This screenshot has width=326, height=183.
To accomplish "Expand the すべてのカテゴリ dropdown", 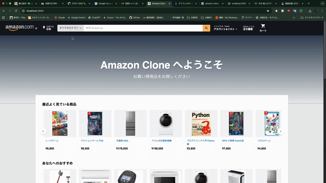I will click(x=70, y=28).
